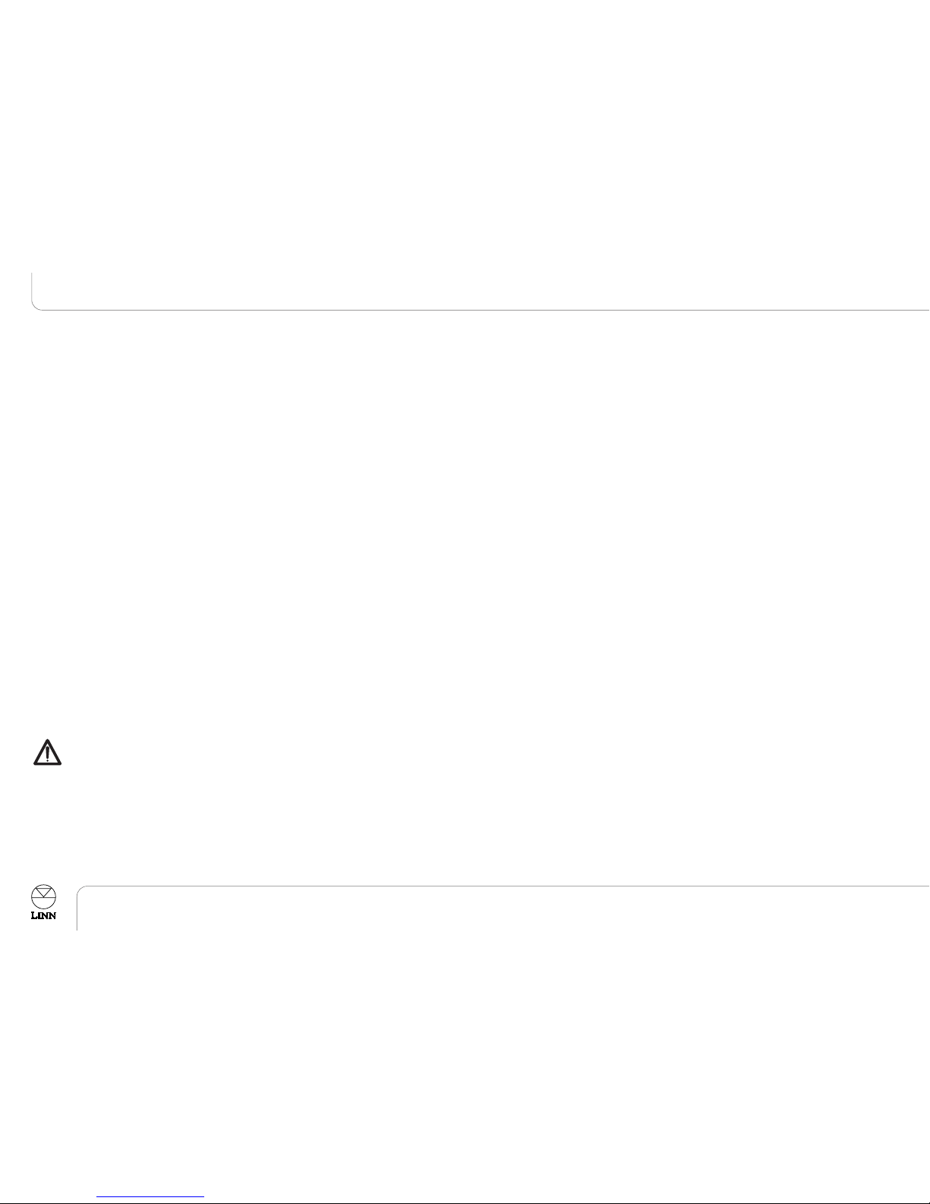Click the LINN wordmark text below the logo
Screen dimensions: 930x1204
coord(43,915)
